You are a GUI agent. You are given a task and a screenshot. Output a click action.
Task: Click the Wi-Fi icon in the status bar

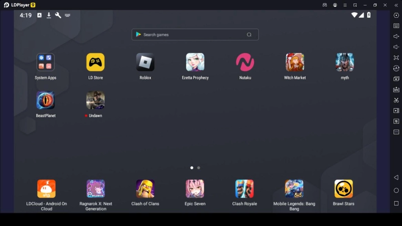click(x=354, y=15)
